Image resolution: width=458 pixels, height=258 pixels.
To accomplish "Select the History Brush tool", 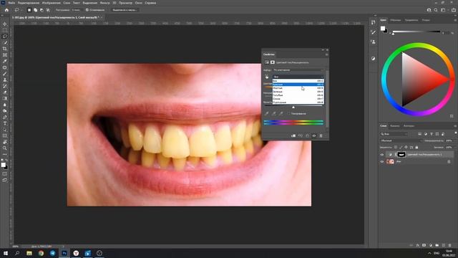I will (5, 86).
